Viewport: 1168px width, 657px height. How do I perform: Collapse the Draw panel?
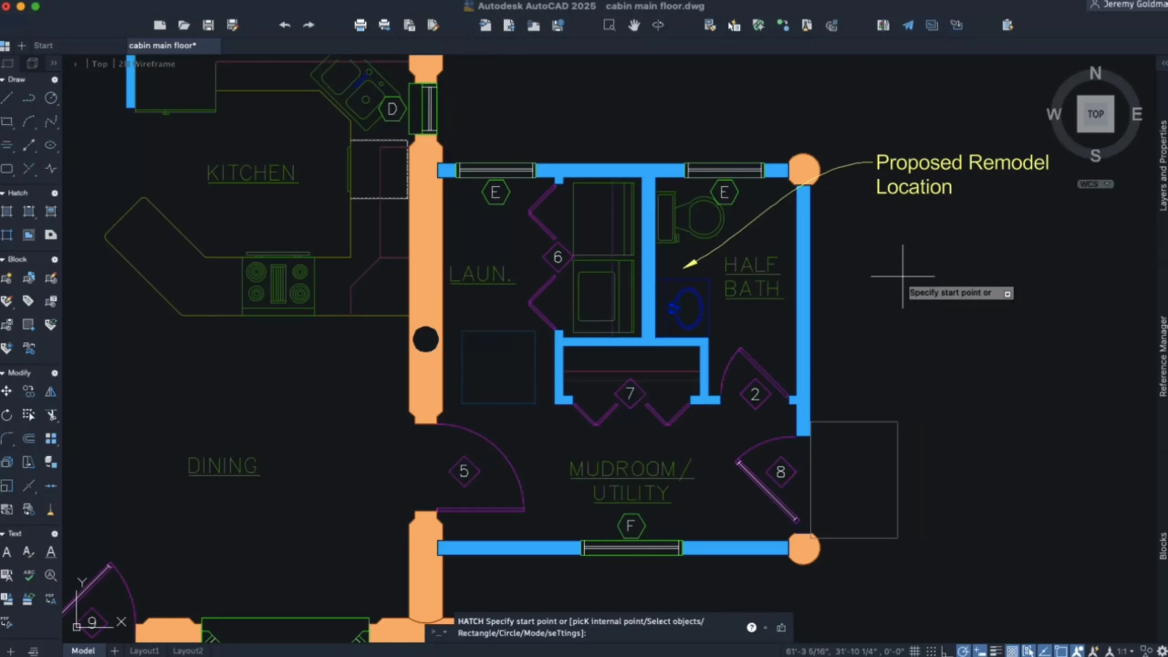pyautogui.click(x=4, y=79)
